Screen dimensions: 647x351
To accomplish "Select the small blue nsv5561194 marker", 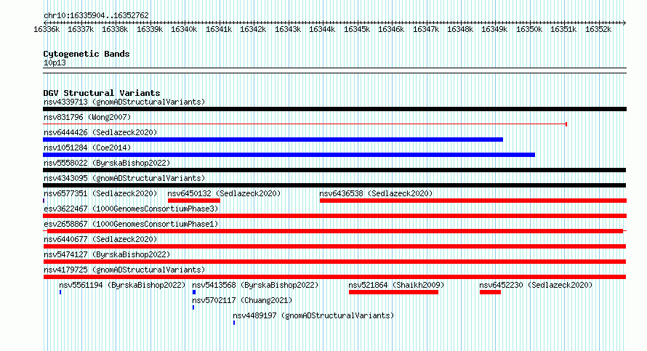I will point(60,292).
